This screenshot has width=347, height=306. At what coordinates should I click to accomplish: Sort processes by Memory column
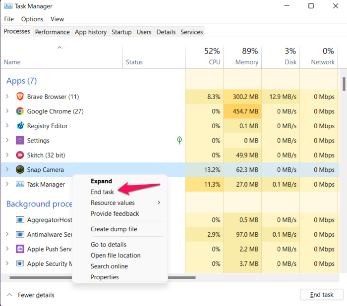tap(246, 62)
